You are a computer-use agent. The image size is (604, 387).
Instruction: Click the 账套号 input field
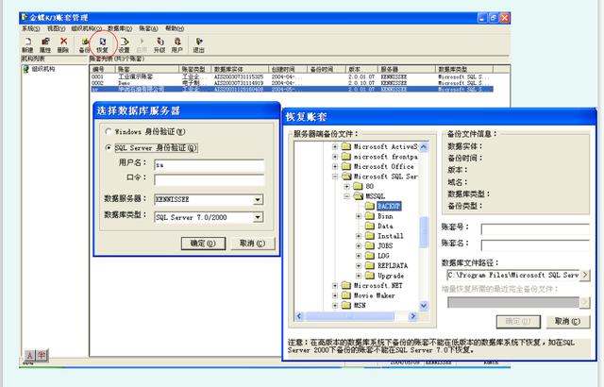(x=535, y=229)
